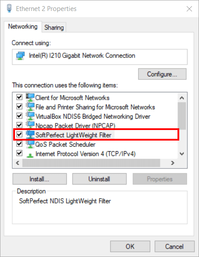Click the Internet Protocol Version 4 icon
Image resolution: width=199 pixels, height=257 pixels.
point(30,155)
